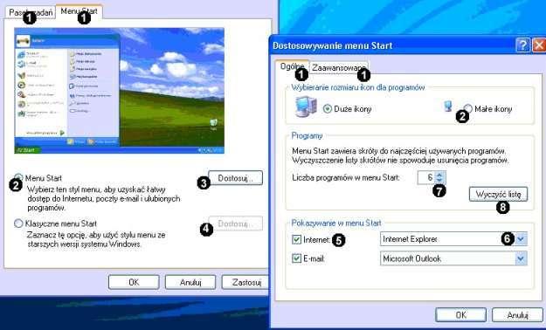The height and width of the screenshot is (330, 546).
Task: Click the Wyczyść listę button
Action: click(x=498, y=194)
